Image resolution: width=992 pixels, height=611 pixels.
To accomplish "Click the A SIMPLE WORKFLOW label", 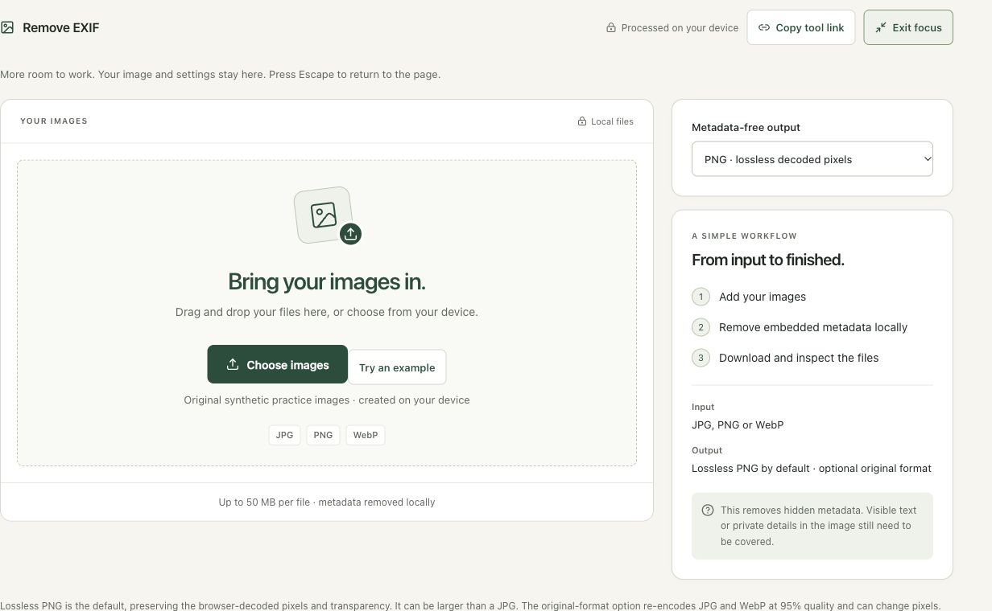I will (744, 236).
